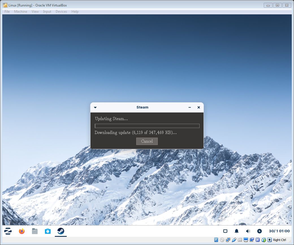The width and height of the screenshot is (294, 245).
Task: Click the Steam update progress bar
Action: pos(147,126)
